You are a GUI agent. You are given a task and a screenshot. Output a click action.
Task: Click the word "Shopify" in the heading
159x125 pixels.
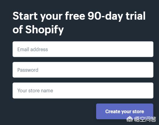click(44, 30)
